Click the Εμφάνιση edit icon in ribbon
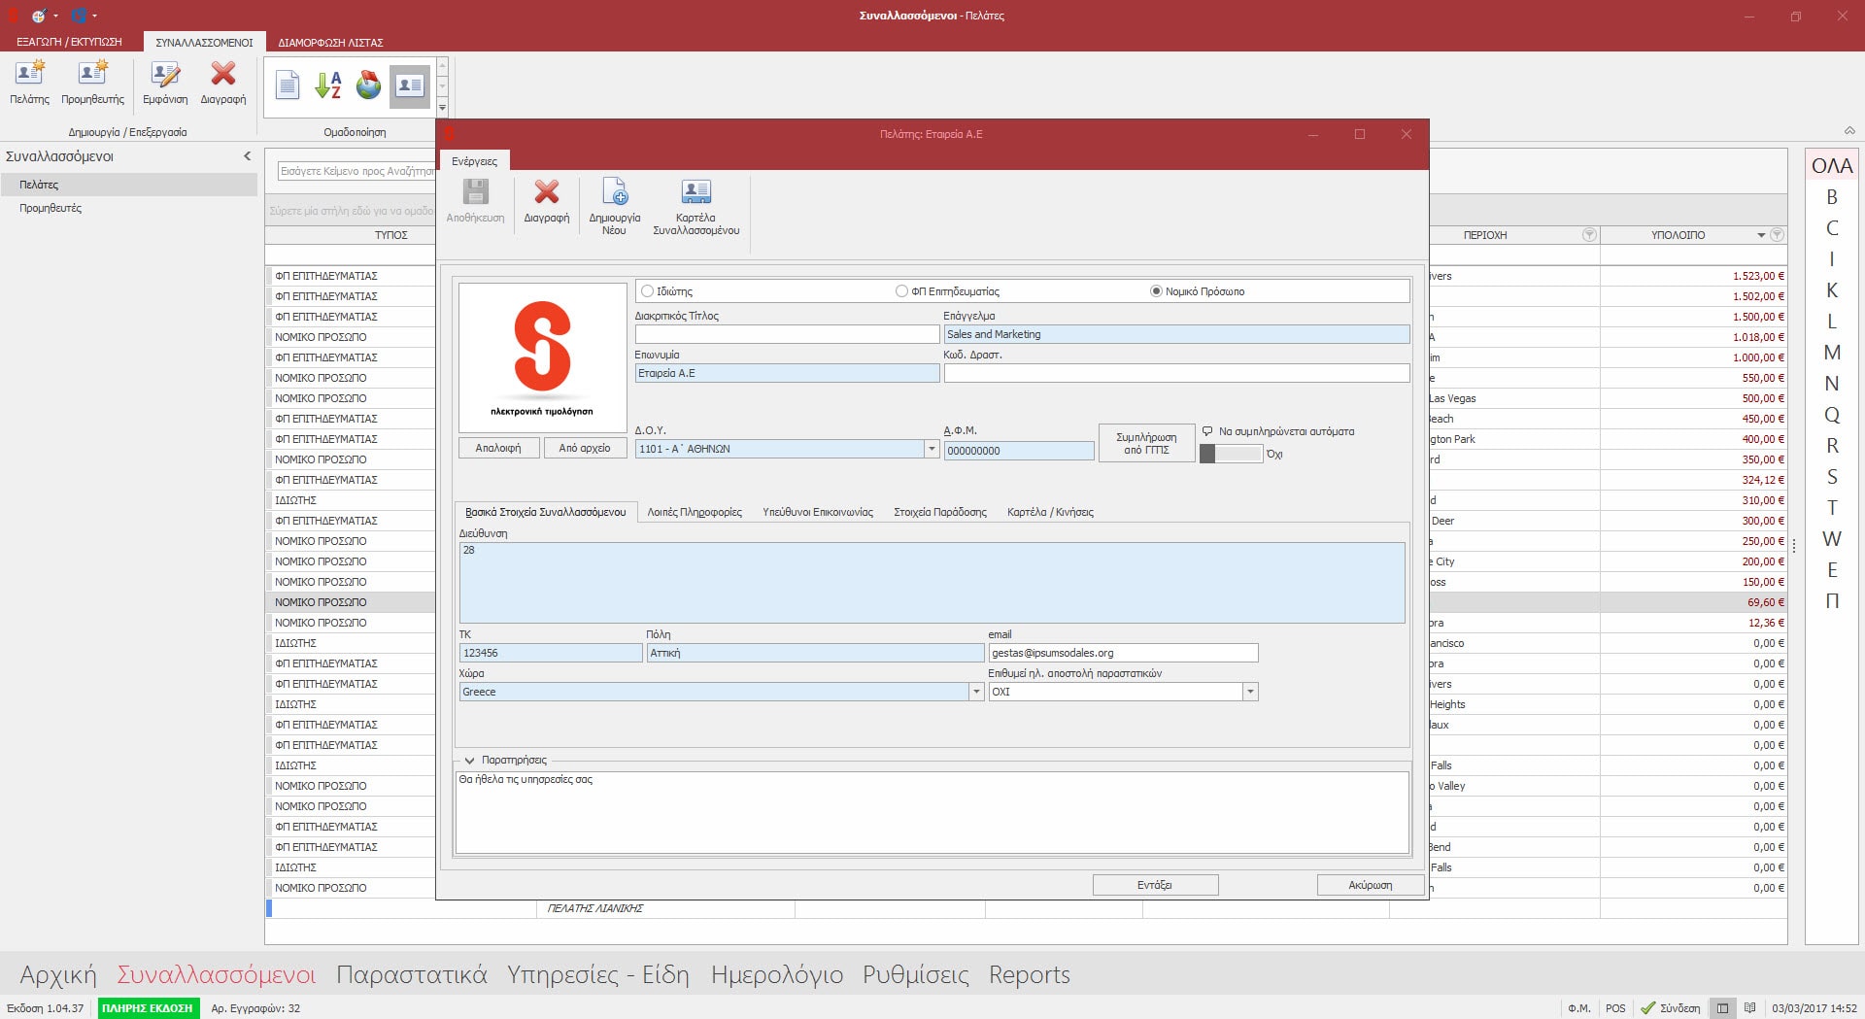The height and width of the screenshot is (1019, 1865). (x=165, y=74)
